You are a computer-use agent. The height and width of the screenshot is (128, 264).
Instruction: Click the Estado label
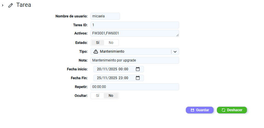tap(82, 43)
